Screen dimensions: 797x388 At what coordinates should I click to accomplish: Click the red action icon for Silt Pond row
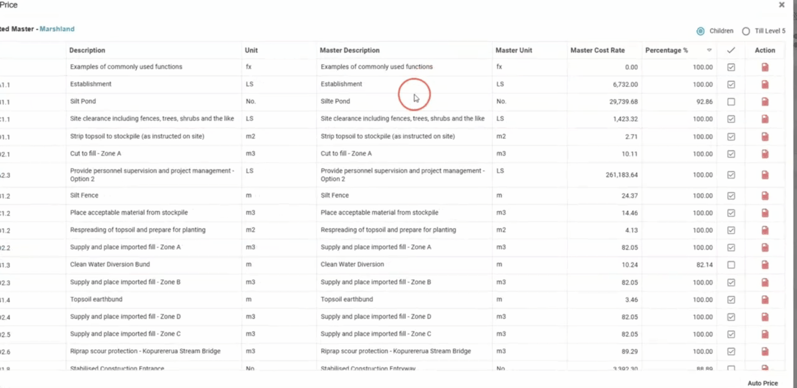(765, 102)
